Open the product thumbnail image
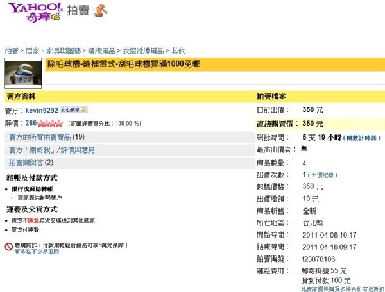Viewport: 385px width, 292px height. click(22, 74)
